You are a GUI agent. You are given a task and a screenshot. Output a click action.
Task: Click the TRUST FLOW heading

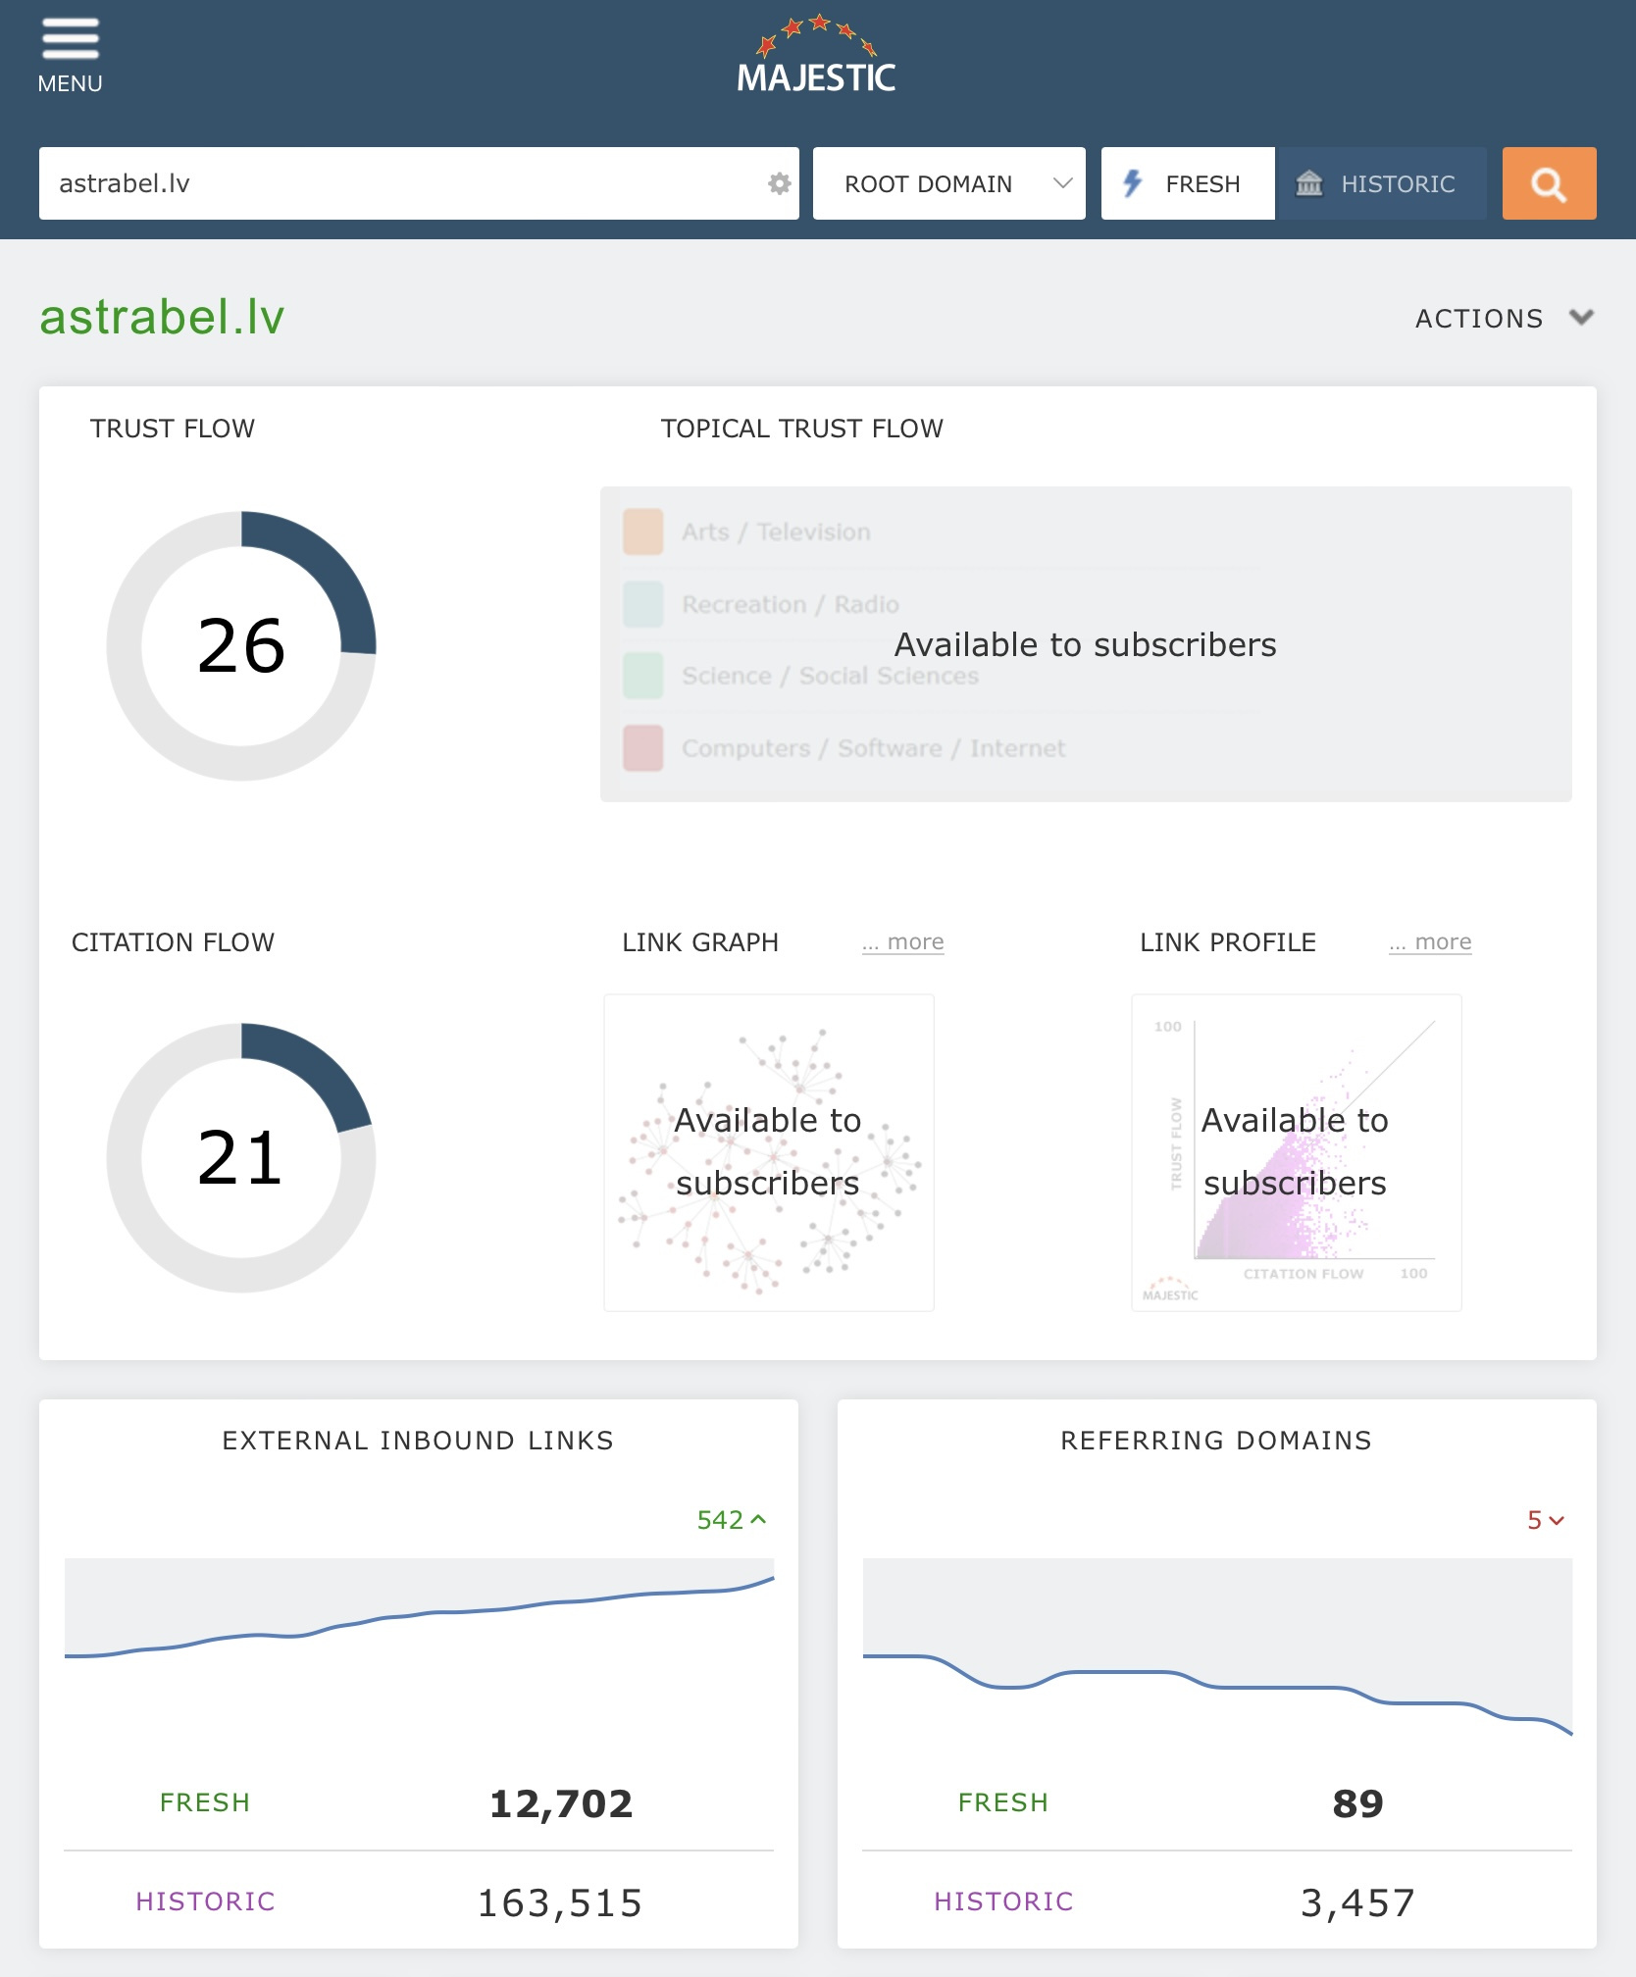(173, 429)
